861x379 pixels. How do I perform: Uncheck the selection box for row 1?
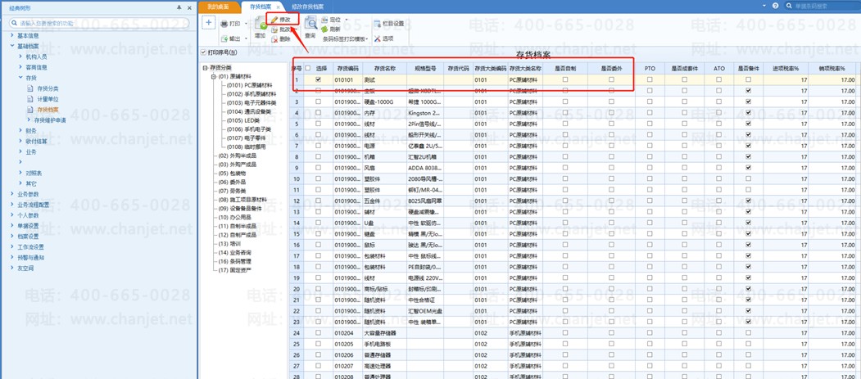click(319, 80)
